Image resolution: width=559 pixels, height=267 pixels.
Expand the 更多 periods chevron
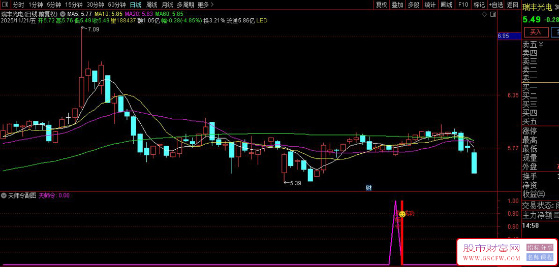(x=212, y=5)
